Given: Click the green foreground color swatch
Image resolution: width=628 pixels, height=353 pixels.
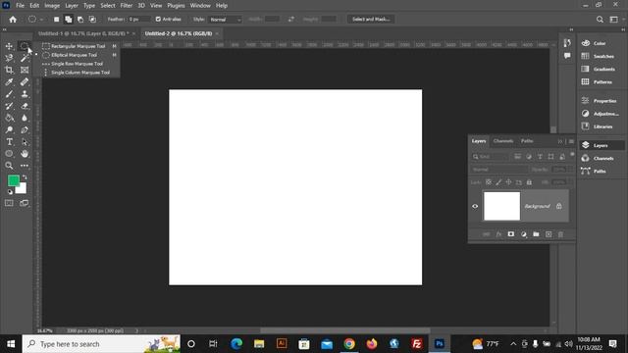Looking at the screenshot, I should [13, 180].
